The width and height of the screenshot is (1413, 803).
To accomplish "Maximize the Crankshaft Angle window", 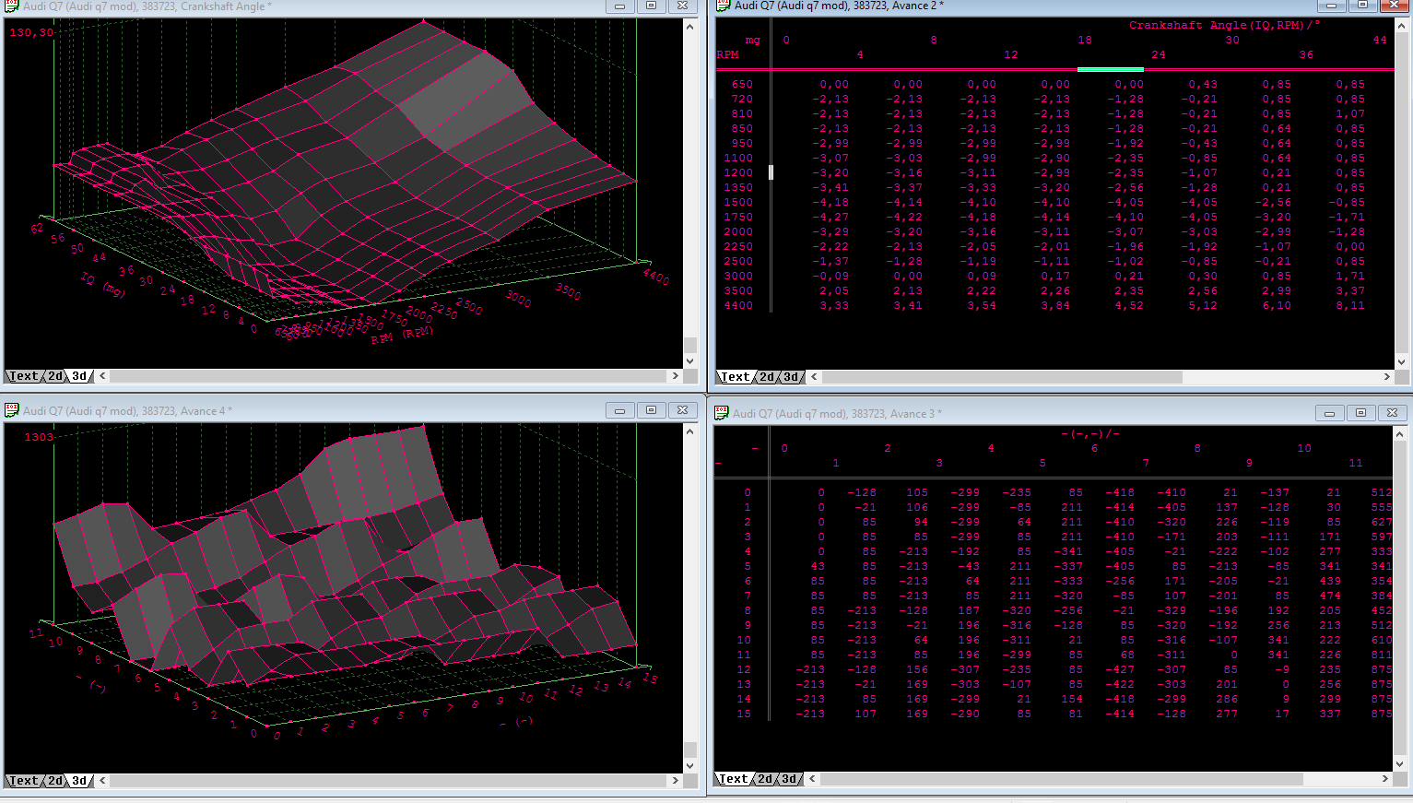I will tap(651, 6).
